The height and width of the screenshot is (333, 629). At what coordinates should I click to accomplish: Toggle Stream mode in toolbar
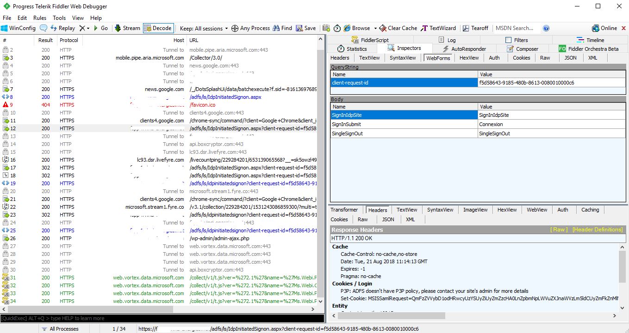[x=127, y=28]
